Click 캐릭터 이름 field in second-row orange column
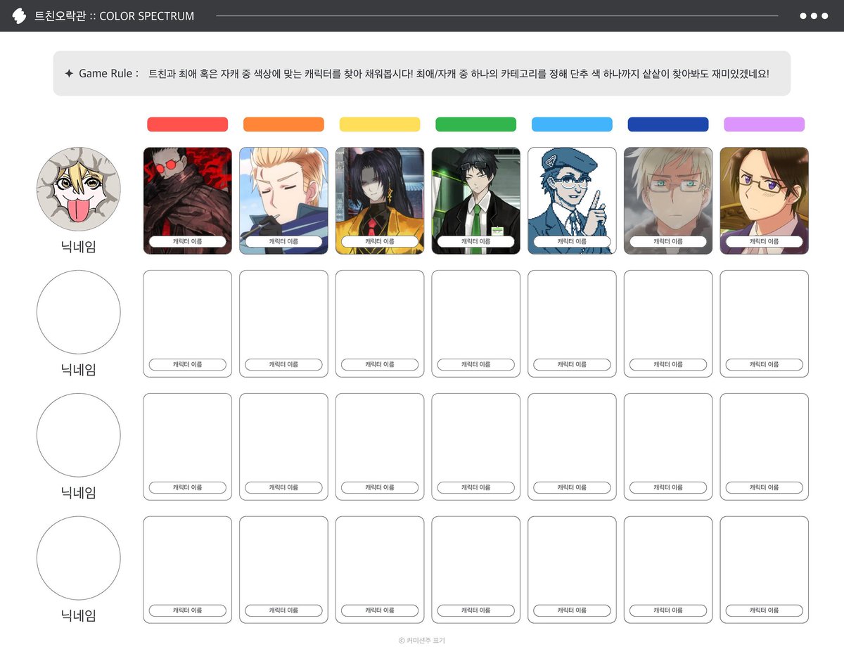 tap(283, 364)
